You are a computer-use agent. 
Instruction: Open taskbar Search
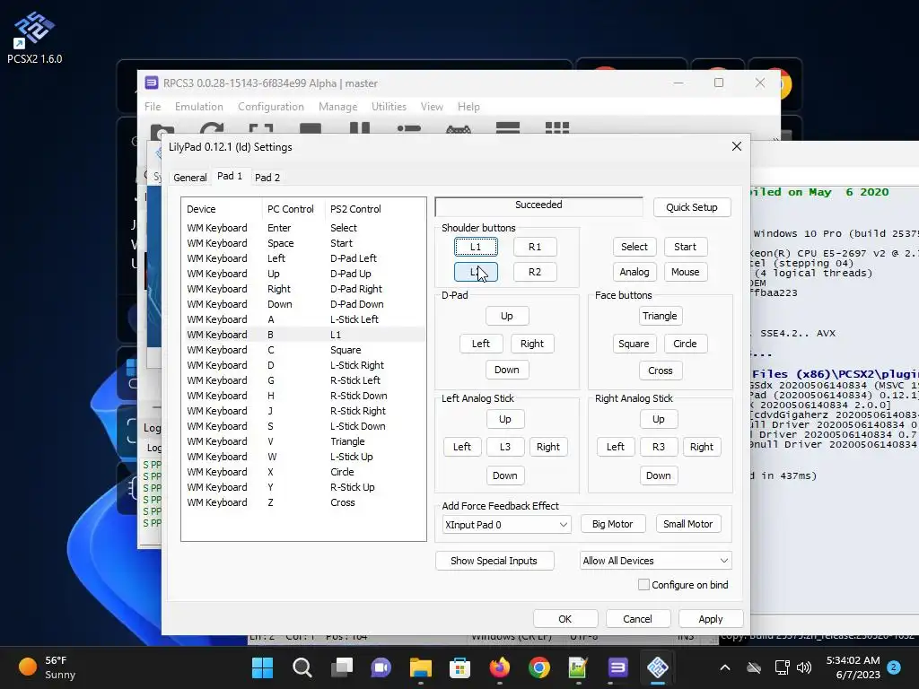click(302, 667)
